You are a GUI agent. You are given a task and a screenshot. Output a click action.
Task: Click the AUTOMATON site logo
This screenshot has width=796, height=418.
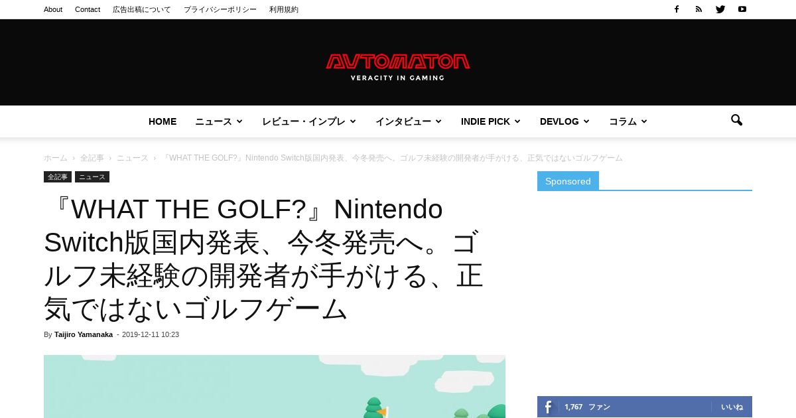(x=398, y=67)
